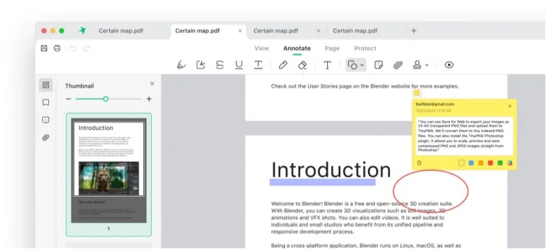Open the comments sidebar panel
This screenshot has height=249, width=546.
tap(46, 120)
